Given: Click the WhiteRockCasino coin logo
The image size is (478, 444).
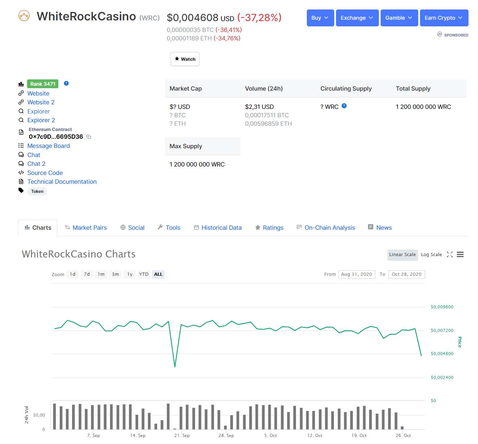Looking at the screenshot, I should tap(24, 16).
